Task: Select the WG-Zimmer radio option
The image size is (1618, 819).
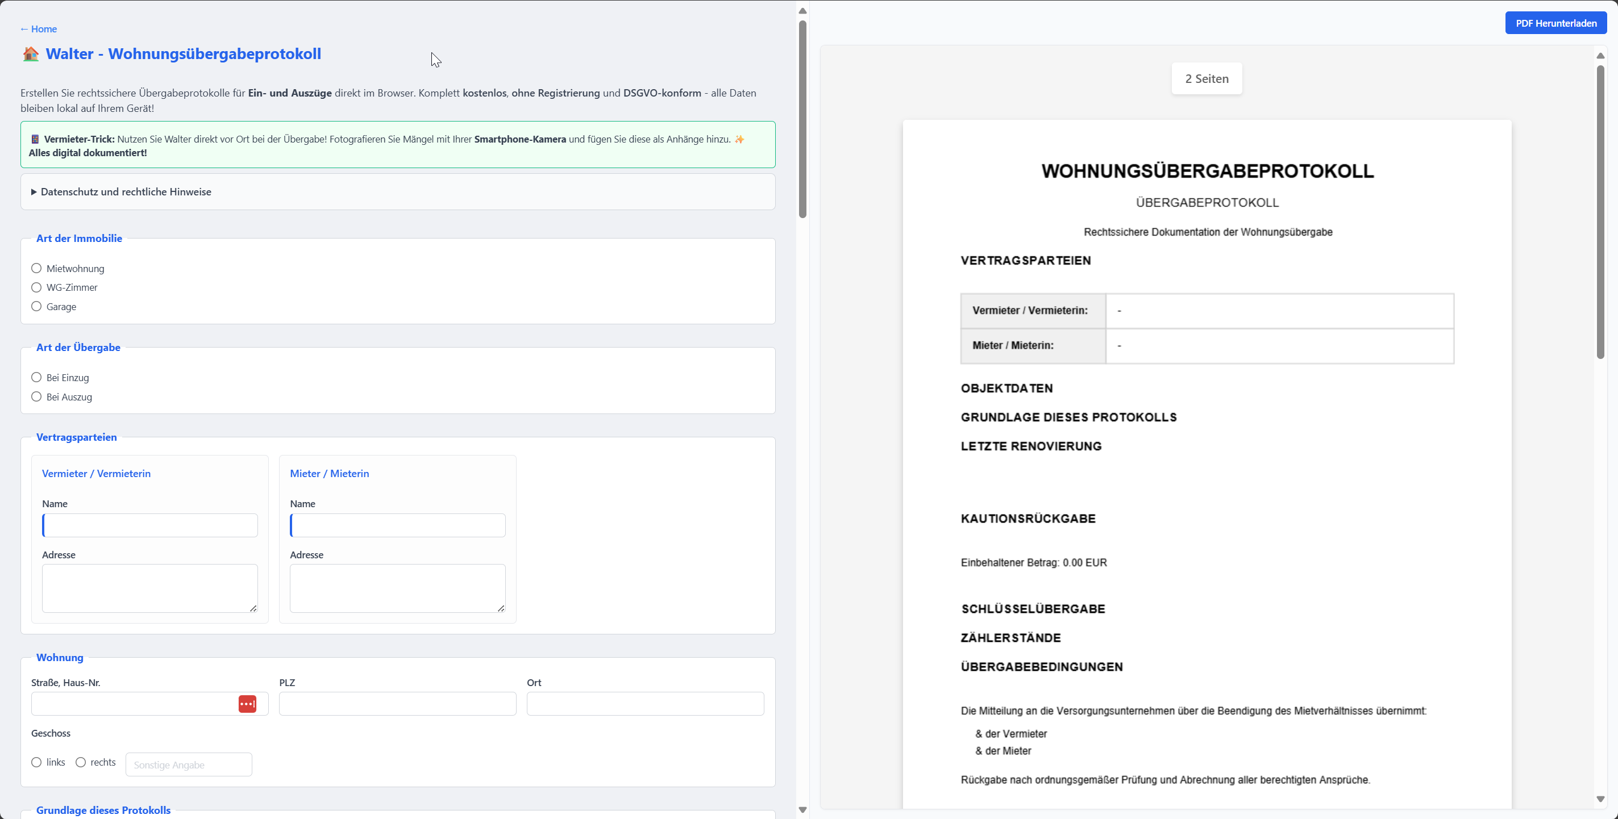Action: (36, 287)
